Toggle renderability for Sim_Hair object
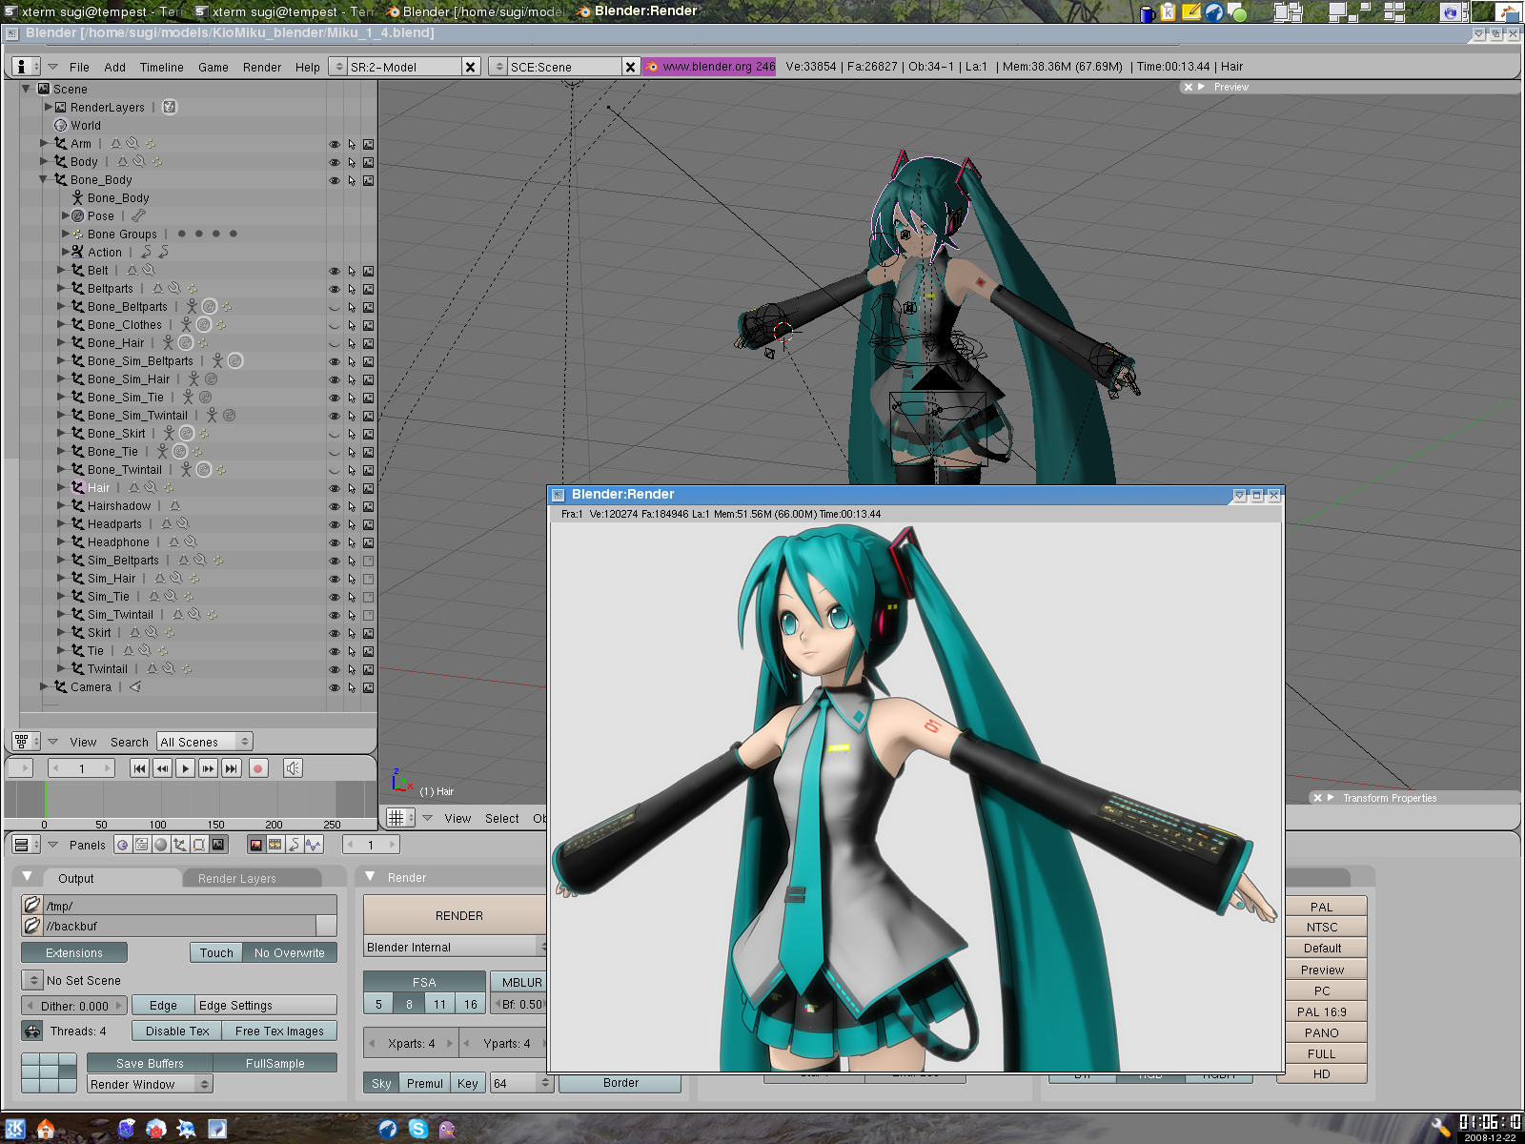Viewport: 1525px width, 1144px height. tap(368, 579)
